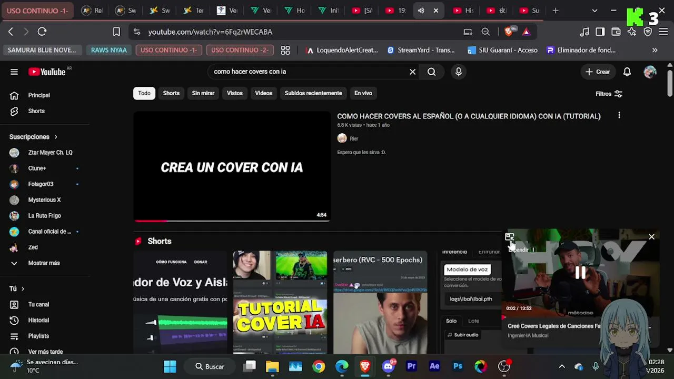Screen dimensions: 674x379
Task: Open Brave Wallet icon
Action: [616, 32]
